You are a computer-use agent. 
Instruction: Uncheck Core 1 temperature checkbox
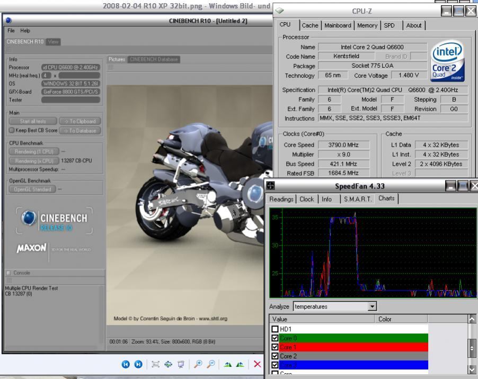tap(275, 347)
